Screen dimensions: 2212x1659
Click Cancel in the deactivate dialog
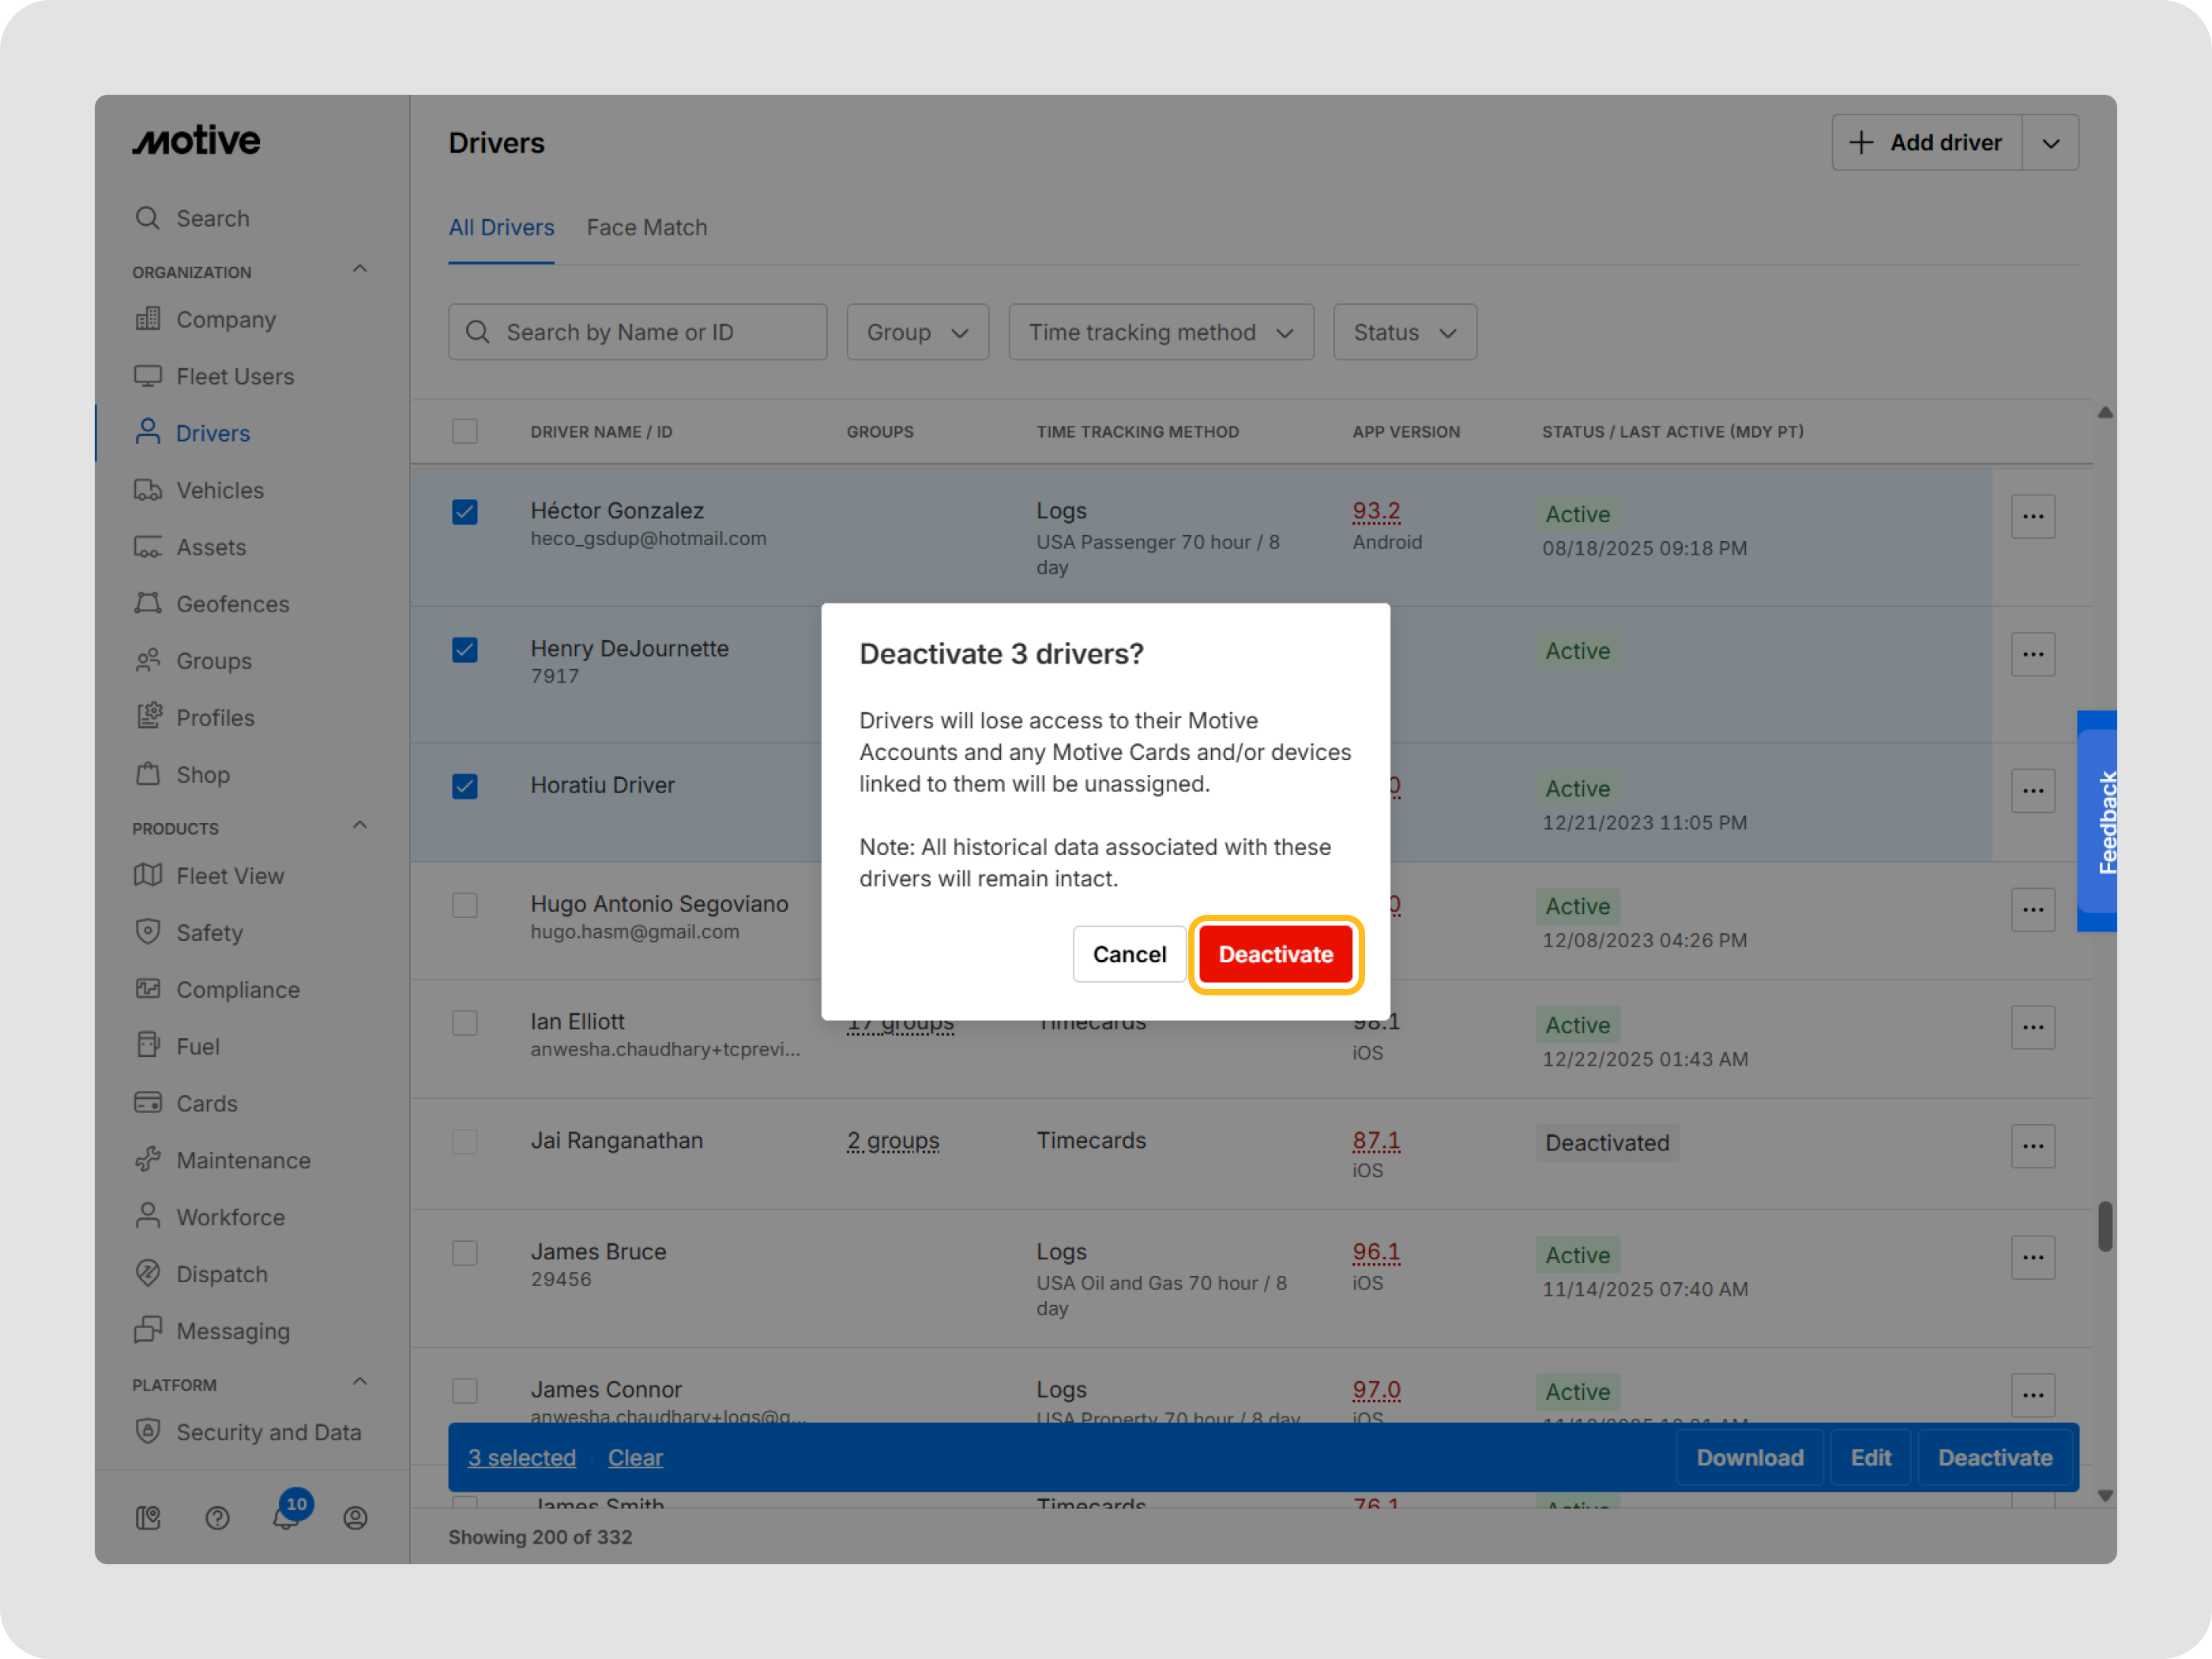point(1129,954)
